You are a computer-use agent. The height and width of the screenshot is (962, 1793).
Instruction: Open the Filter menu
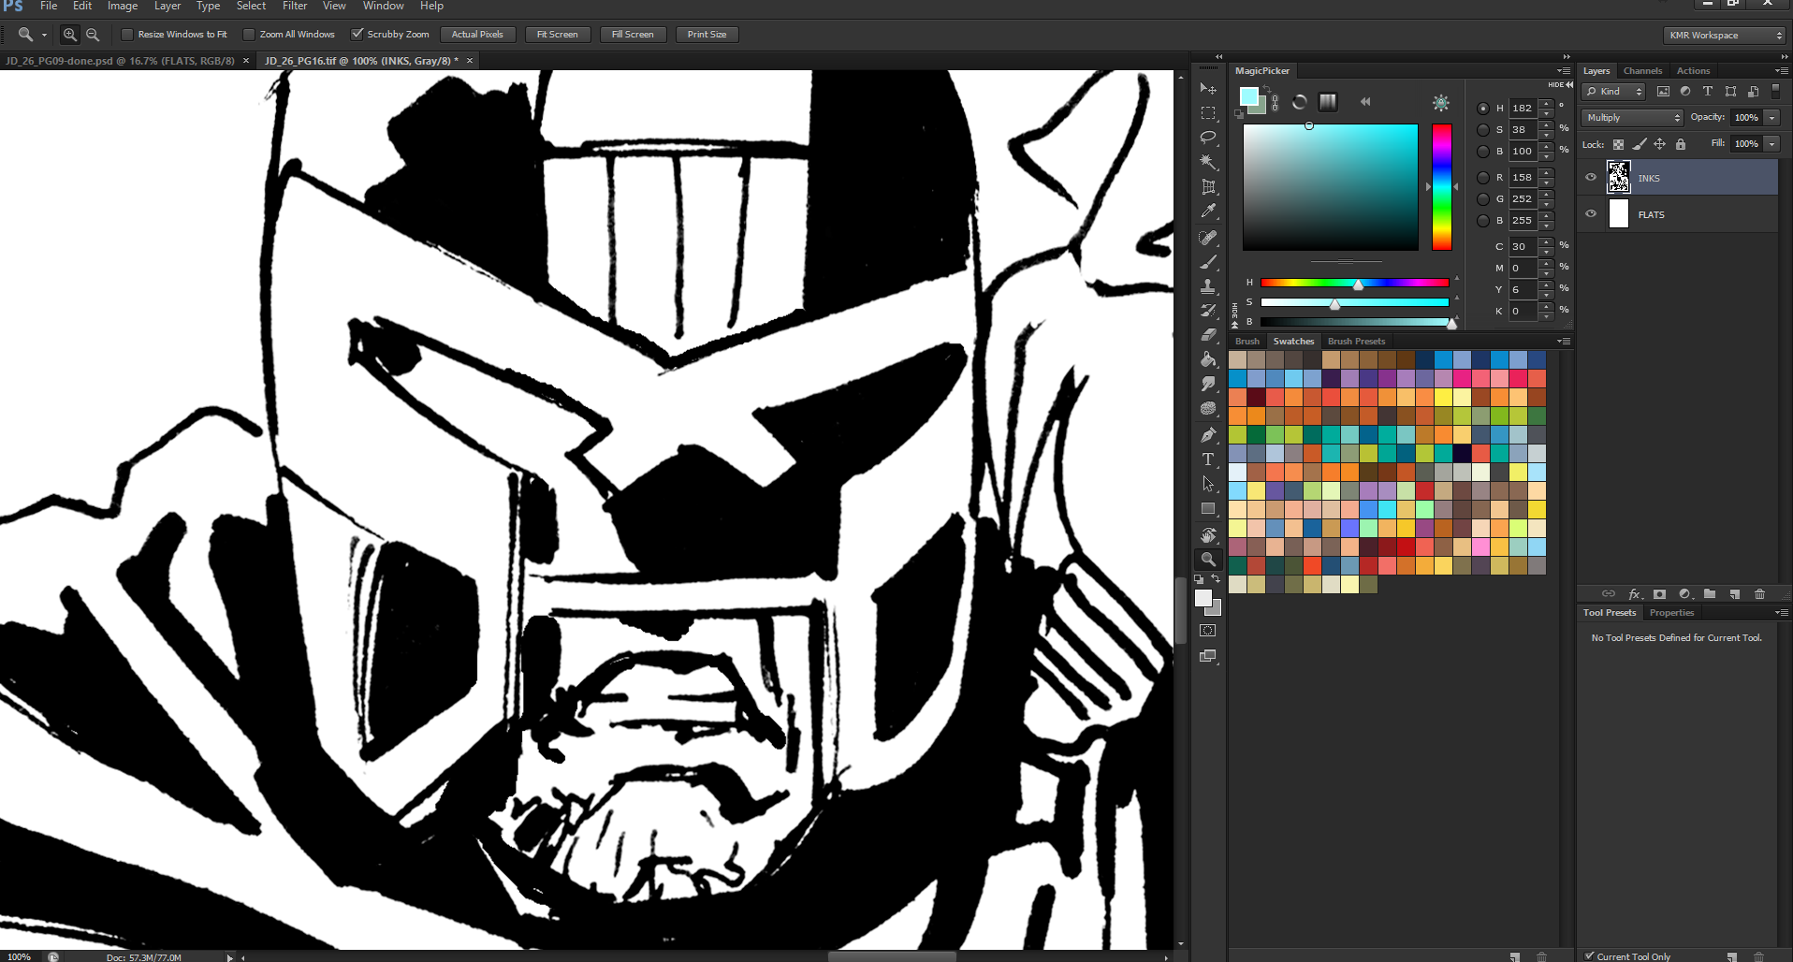click(x=295, y=6)
